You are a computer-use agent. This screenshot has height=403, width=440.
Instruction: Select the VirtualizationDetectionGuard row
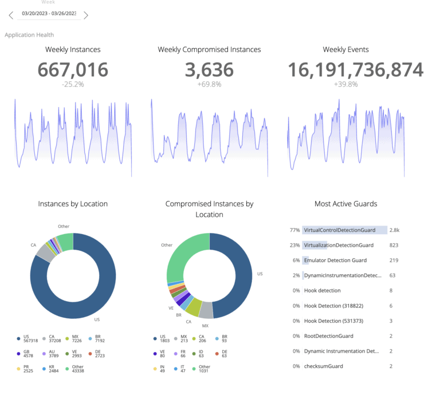pyautogui.click(x=344, y=245)
